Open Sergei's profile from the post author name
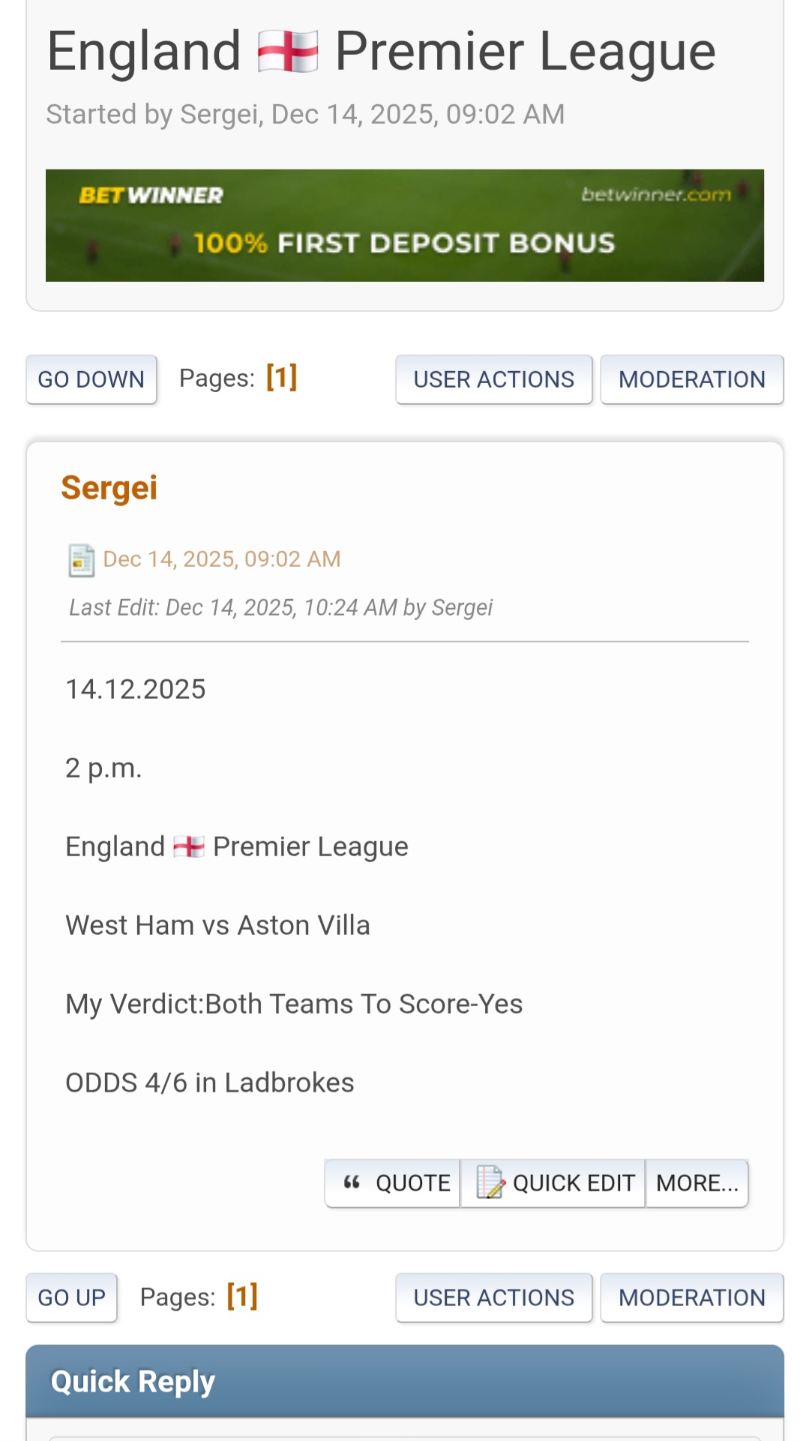Viewport: 800px width, 1441px height. pos(109,488)
